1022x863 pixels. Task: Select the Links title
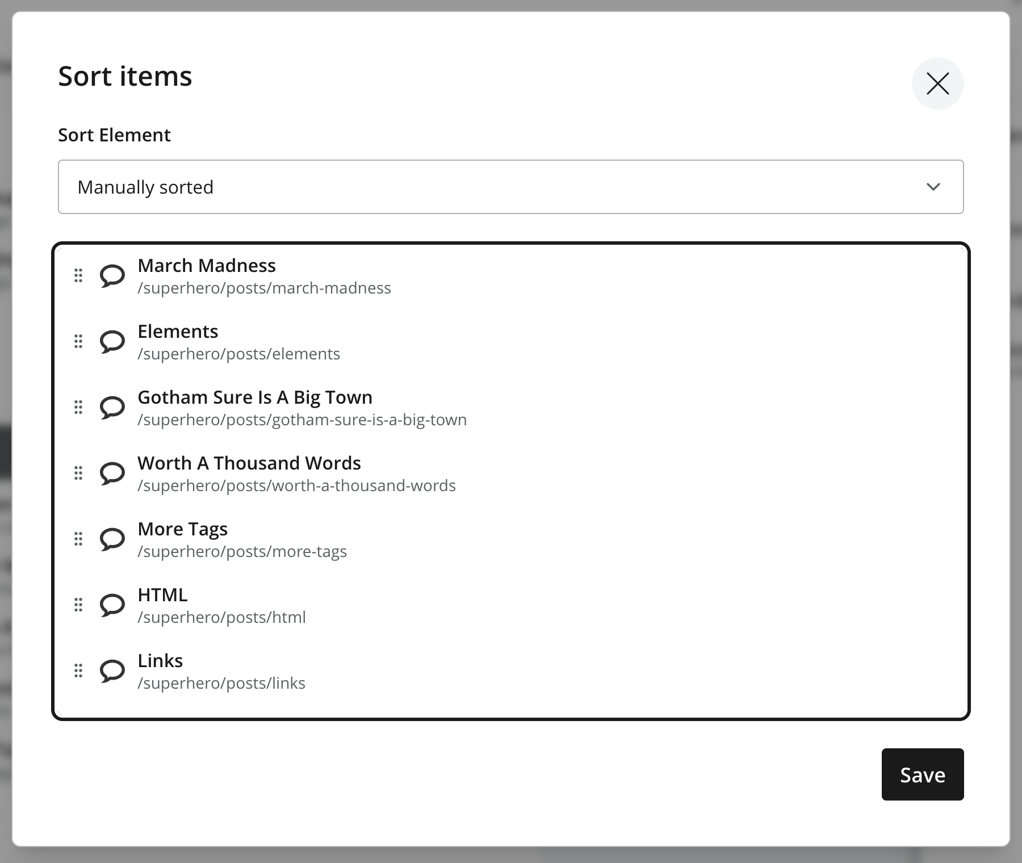[160, 661]
